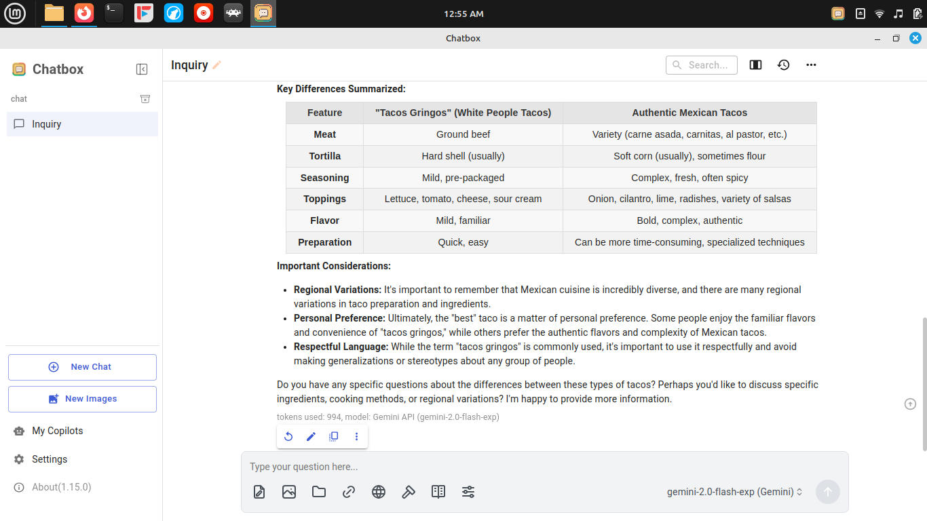This screenshot has width=927, height=521.
Task: Toggle the split panel view icon
Action: point(755,65)
